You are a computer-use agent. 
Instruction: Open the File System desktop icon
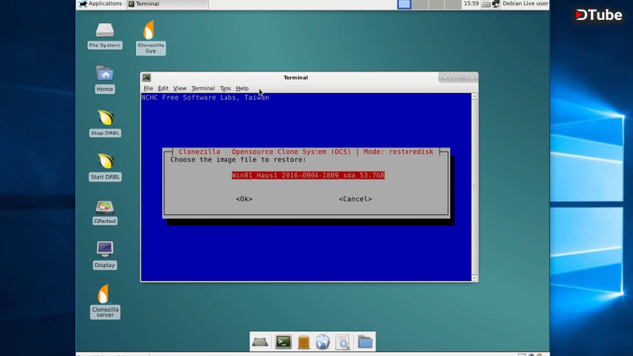pyautogui.click(x=105, y=36)
